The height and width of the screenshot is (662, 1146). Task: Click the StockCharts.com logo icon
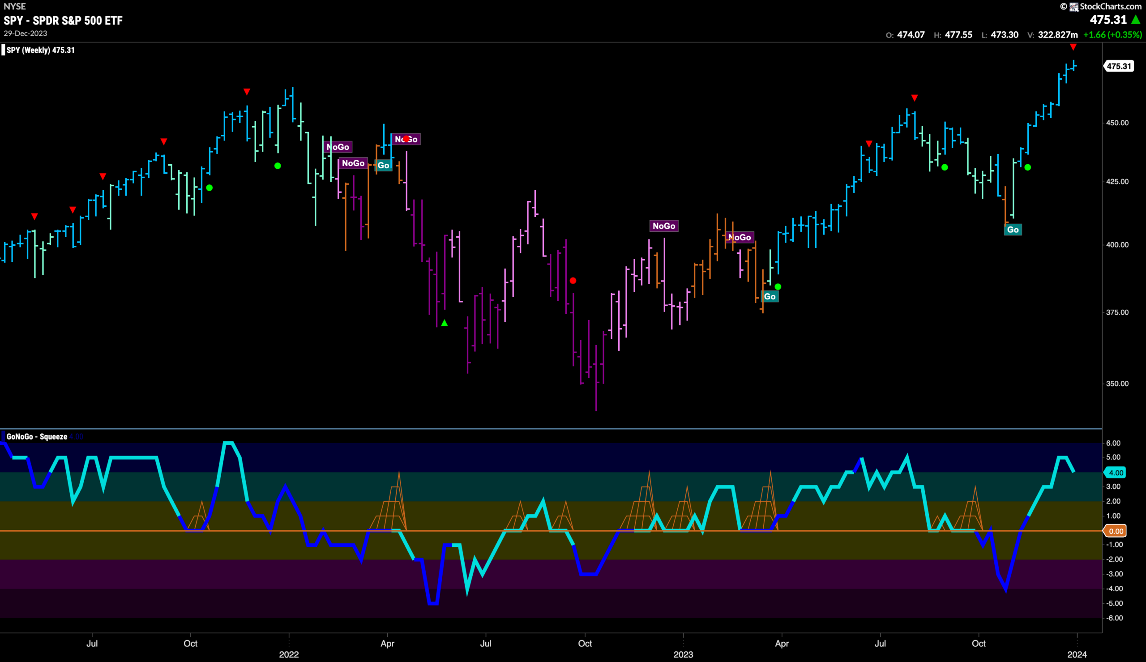(x=1074, y=7)
